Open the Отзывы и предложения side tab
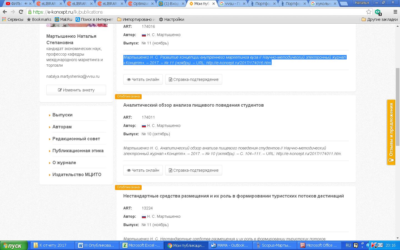 [391, 132]
